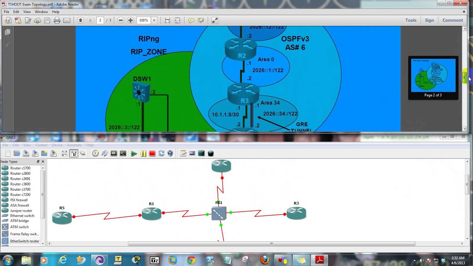
Task: Zoom out with the minus button
Action: 121,20
